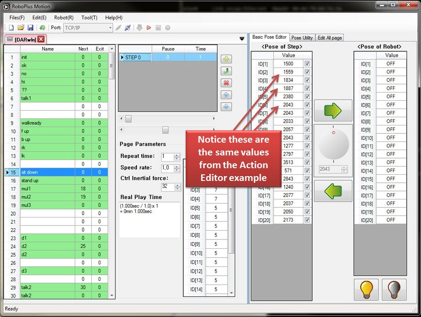This screenshot has height=317, width=421.
Task: Switch to the Edit All page tab
Action: pos(330,37)
